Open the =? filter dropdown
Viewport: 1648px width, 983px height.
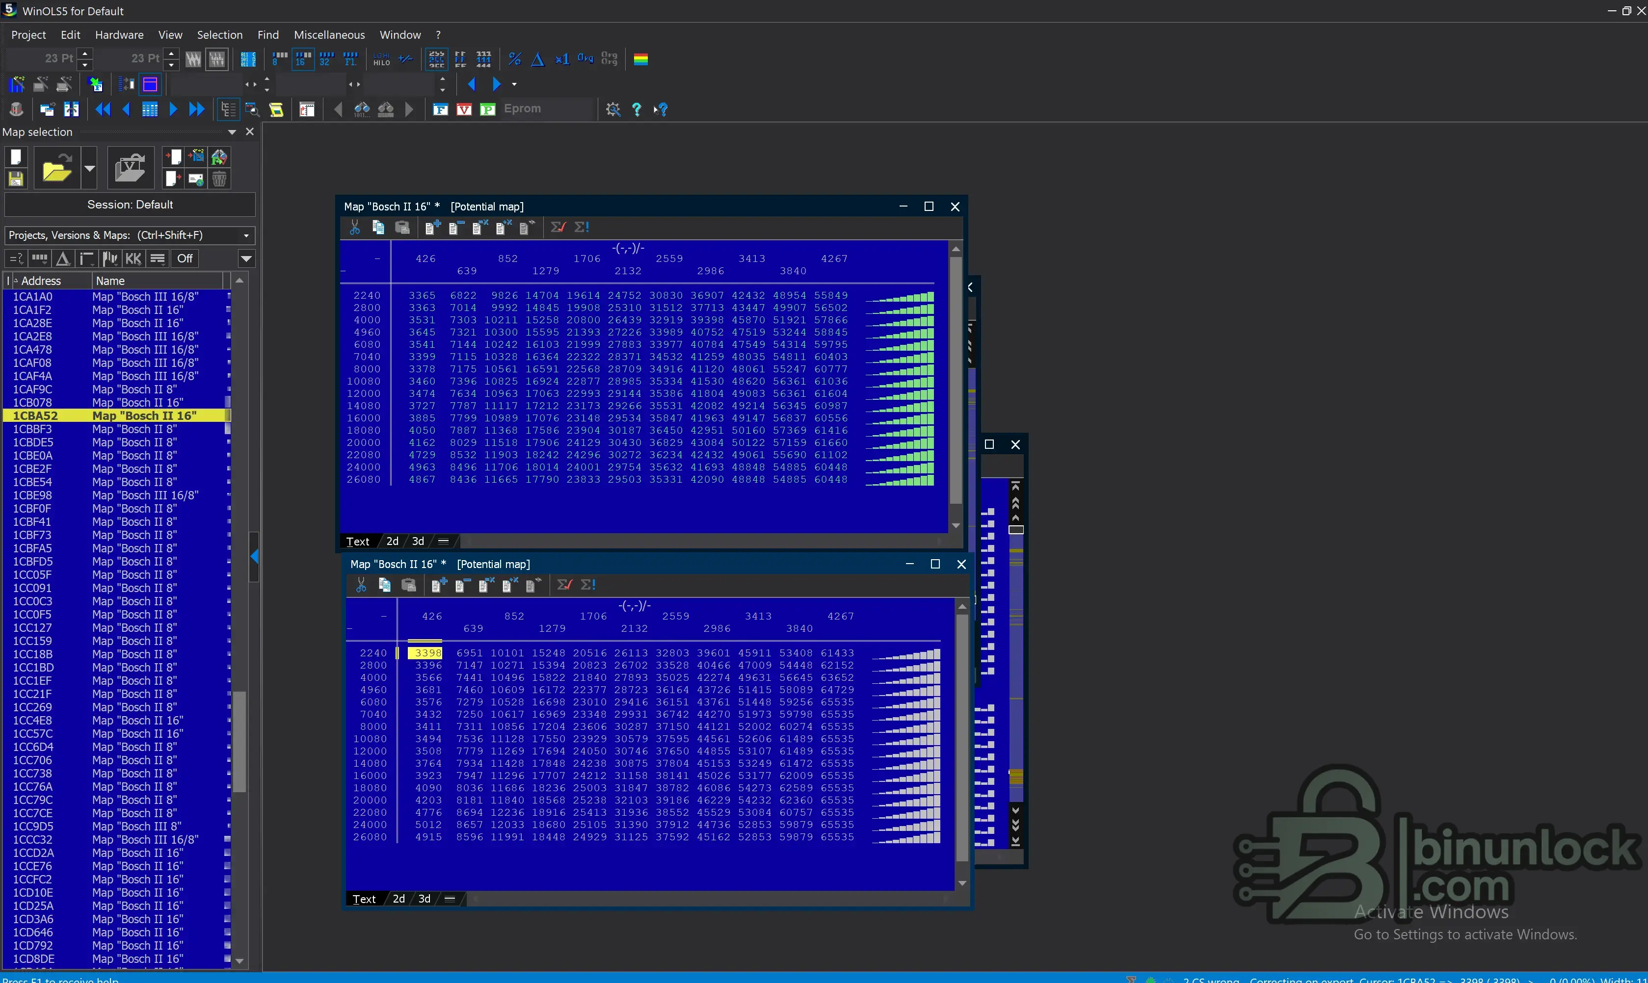[16, 259]
